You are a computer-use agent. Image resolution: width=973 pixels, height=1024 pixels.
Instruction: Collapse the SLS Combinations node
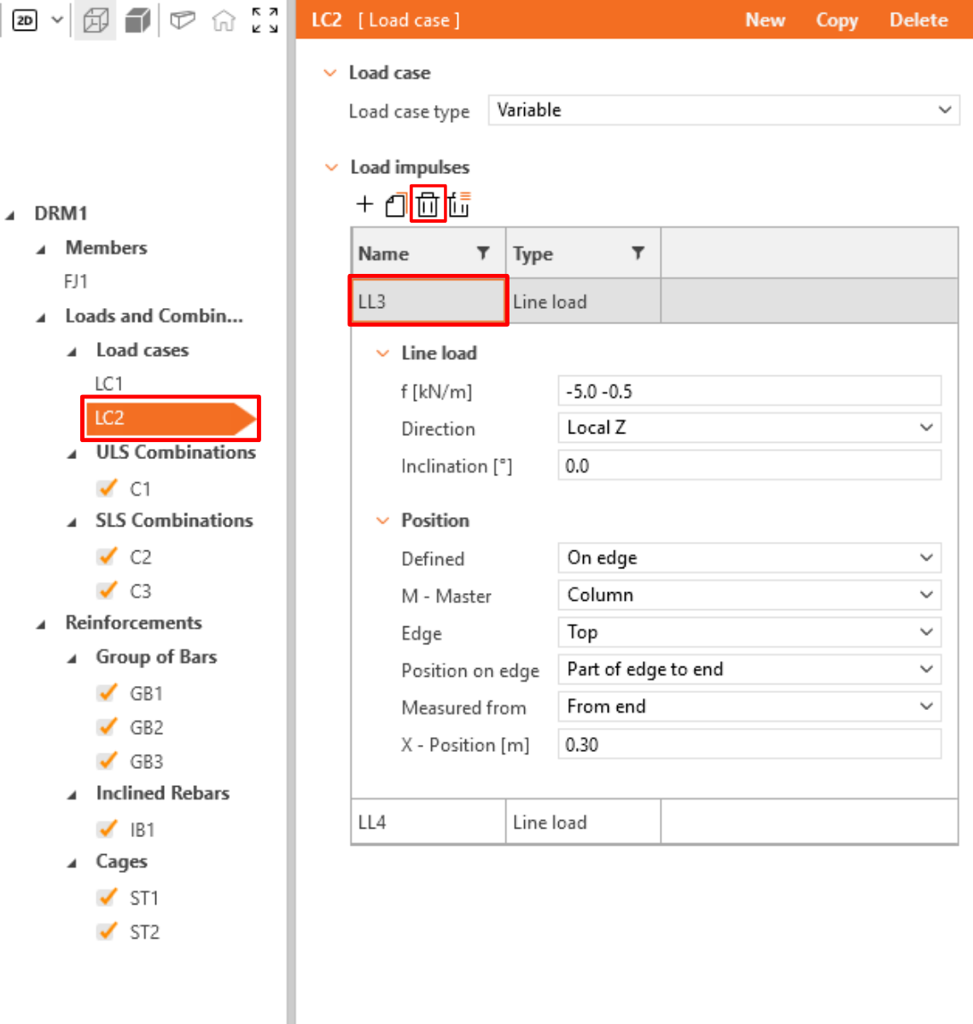(x=72, y=522)
